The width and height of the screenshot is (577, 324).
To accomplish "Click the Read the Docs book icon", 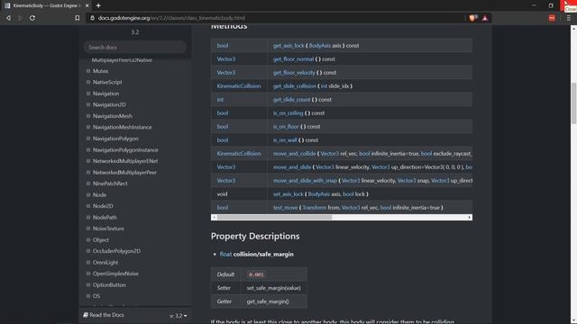I will tap(86, 315).
